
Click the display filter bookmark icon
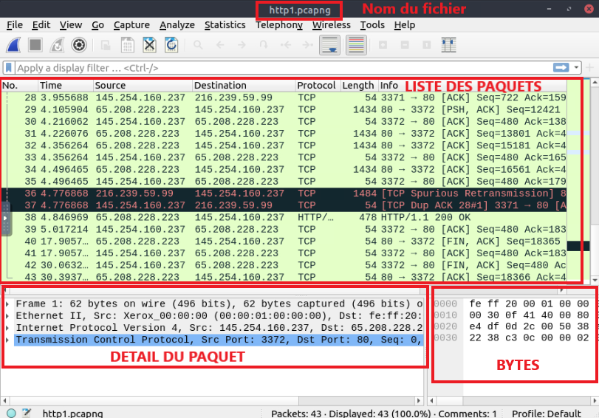pos(8,68)
